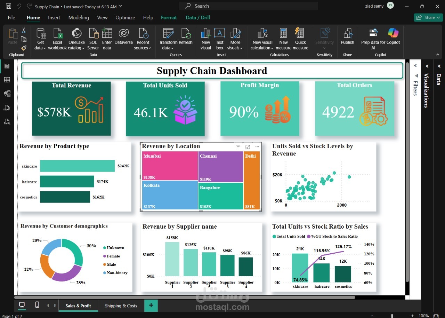Click the Copilot icon in the ribbon
This screenshot has height=318, width=445.
[393, 33]
